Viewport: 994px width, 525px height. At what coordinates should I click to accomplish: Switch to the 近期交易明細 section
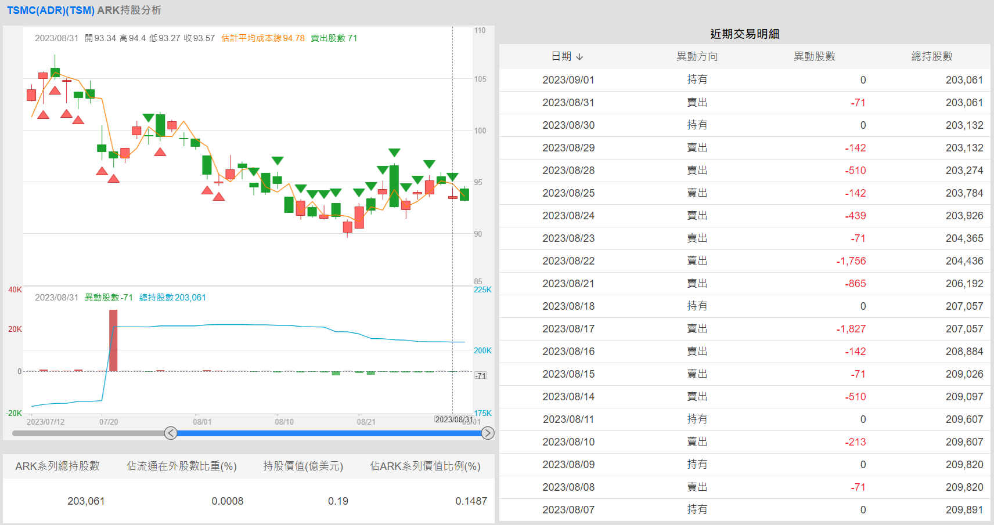pyautogui.click(x=744, y=34)
